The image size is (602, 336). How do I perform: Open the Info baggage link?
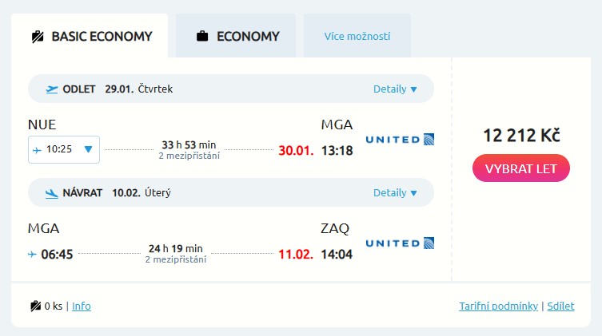click(81, 306)
